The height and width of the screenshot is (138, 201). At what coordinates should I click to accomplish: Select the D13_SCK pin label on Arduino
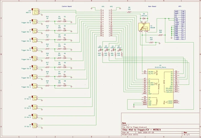(x=169, y=92)
